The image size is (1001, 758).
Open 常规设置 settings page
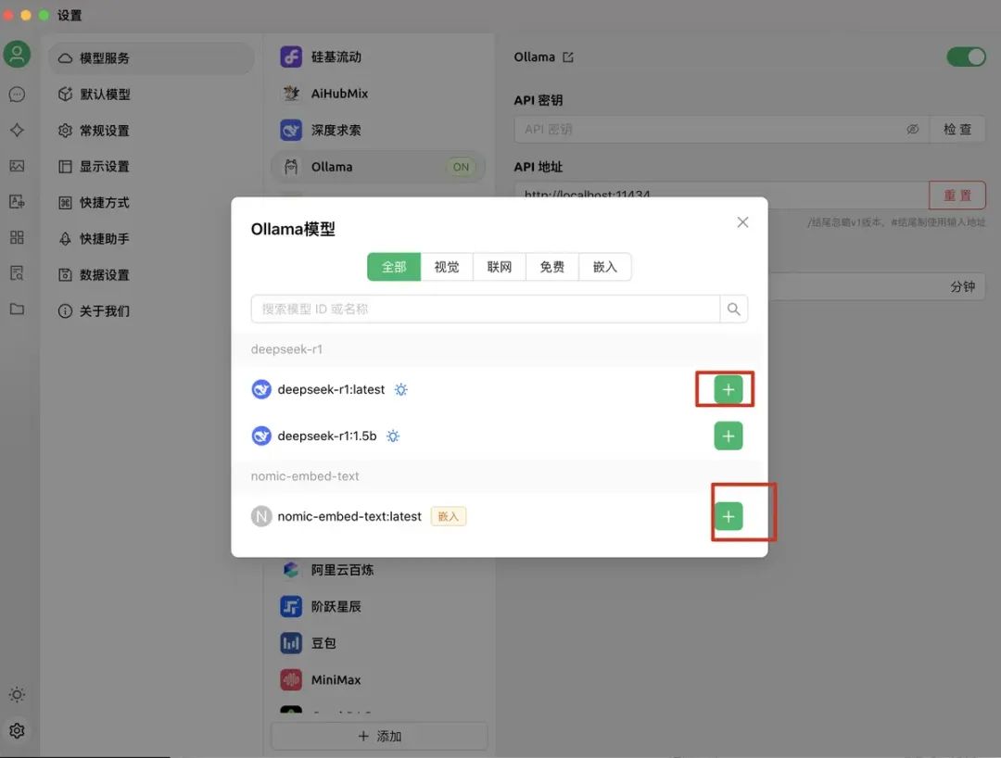(151, 131)
